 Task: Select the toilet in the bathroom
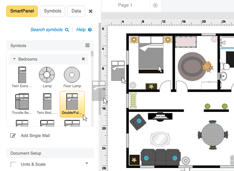(225, 67)
